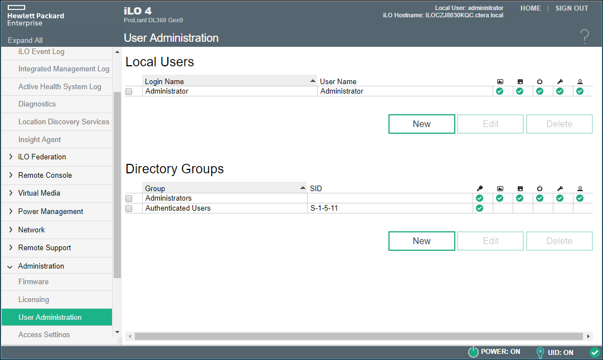Click the SIGN OUT link

click(x=572, y=8)
